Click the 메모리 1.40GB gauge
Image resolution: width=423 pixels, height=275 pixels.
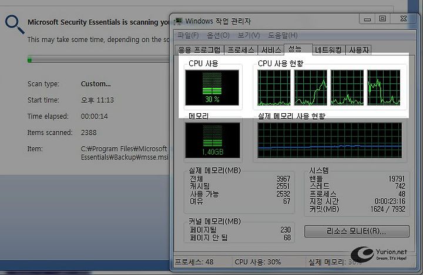(x=213, y=140)
